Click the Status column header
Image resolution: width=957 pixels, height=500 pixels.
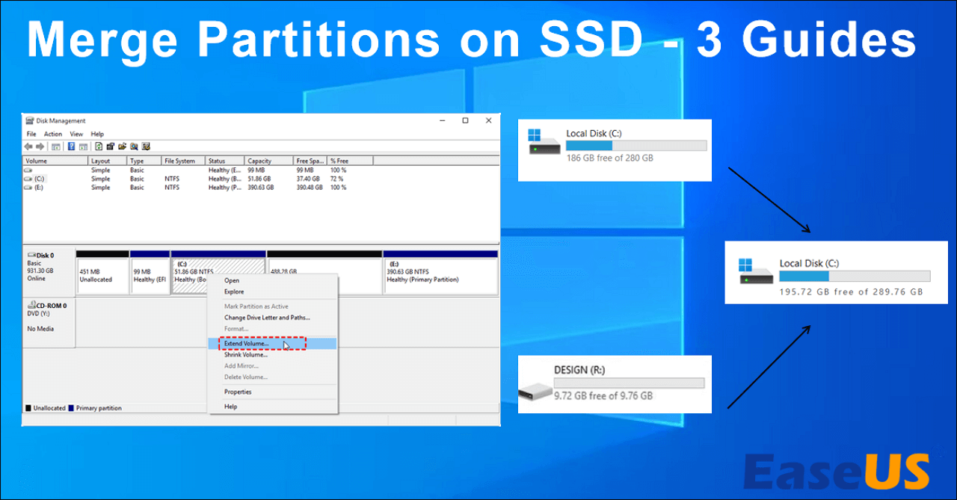(x=225, y=161)
